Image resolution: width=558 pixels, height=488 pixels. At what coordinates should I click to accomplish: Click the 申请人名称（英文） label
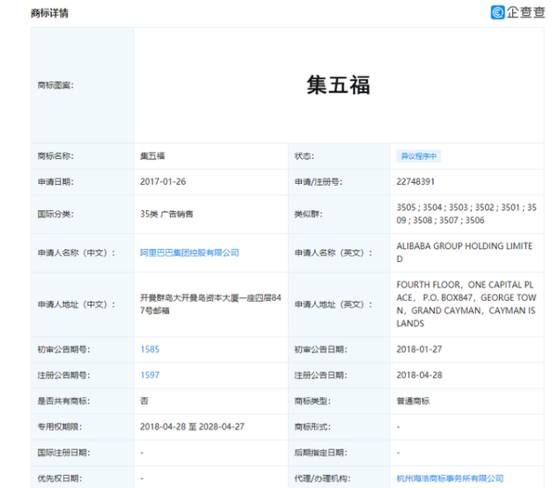[333, 252]
